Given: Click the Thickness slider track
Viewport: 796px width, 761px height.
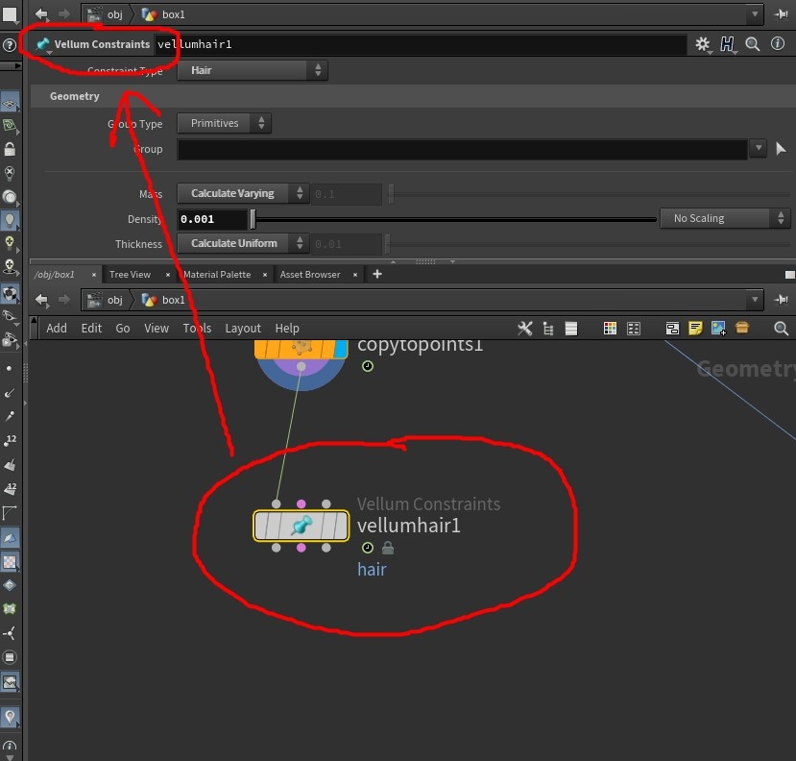Looking at the screenshot, I should pyautogui.click(x=588, y=244).
